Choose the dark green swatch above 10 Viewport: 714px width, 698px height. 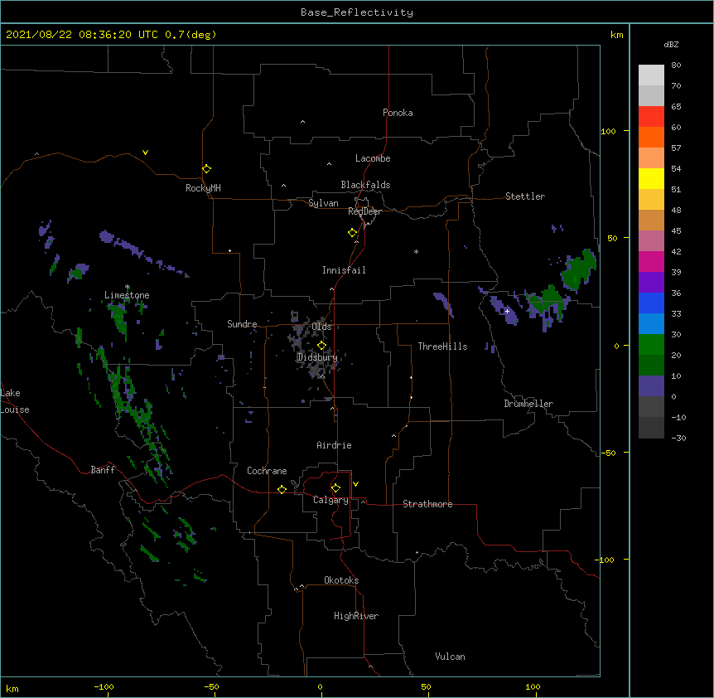651,365
